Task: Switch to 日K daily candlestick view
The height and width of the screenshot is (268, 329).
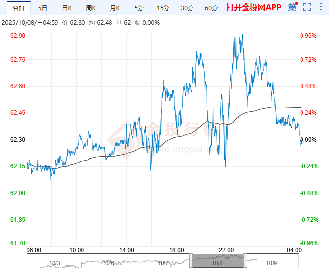Action: (67, 8)
